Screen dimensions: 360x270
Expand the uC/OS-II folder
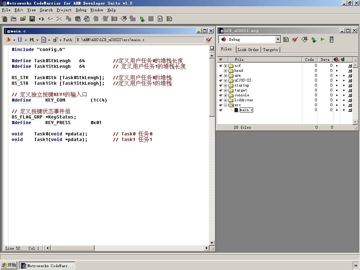(x=225, y=81)
